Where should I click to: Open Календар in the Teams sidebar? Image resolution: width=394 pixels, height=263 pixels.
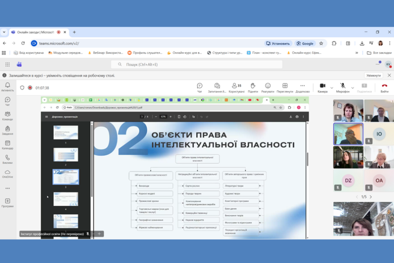7,145
